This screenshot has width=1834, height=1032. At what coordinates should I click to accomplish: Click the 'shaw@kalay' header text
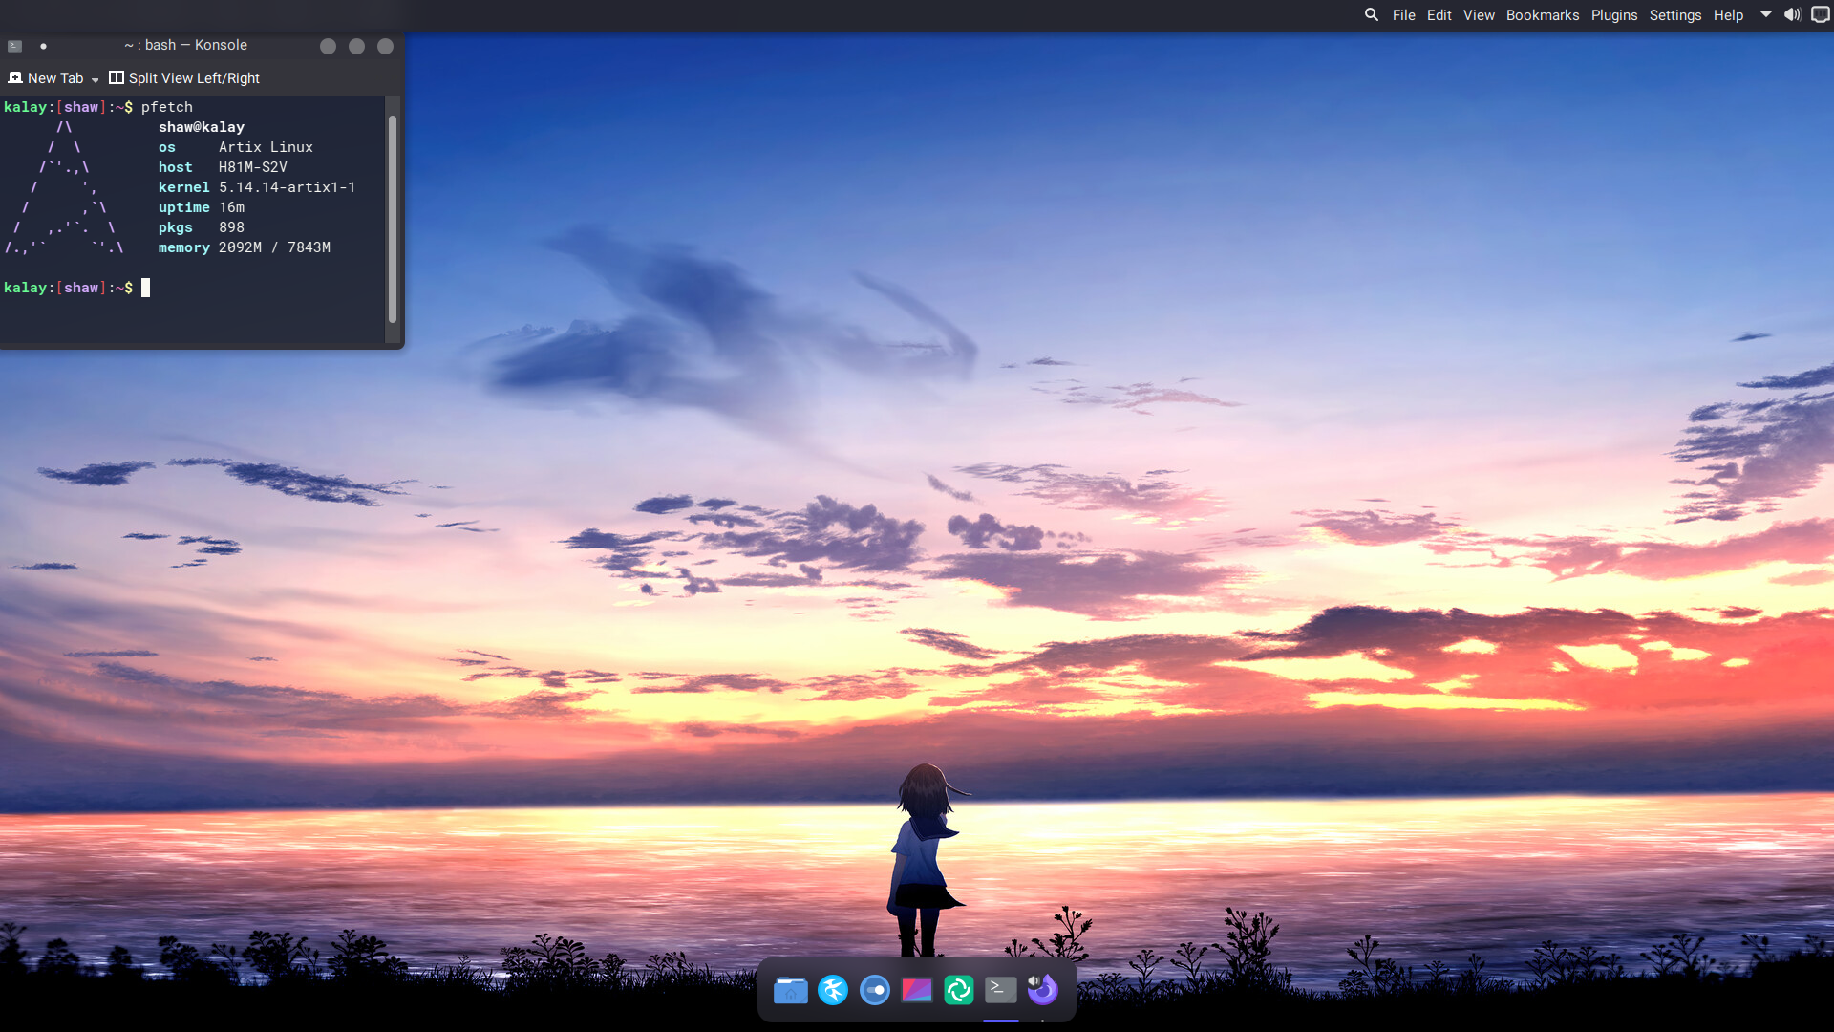(202, 127)
